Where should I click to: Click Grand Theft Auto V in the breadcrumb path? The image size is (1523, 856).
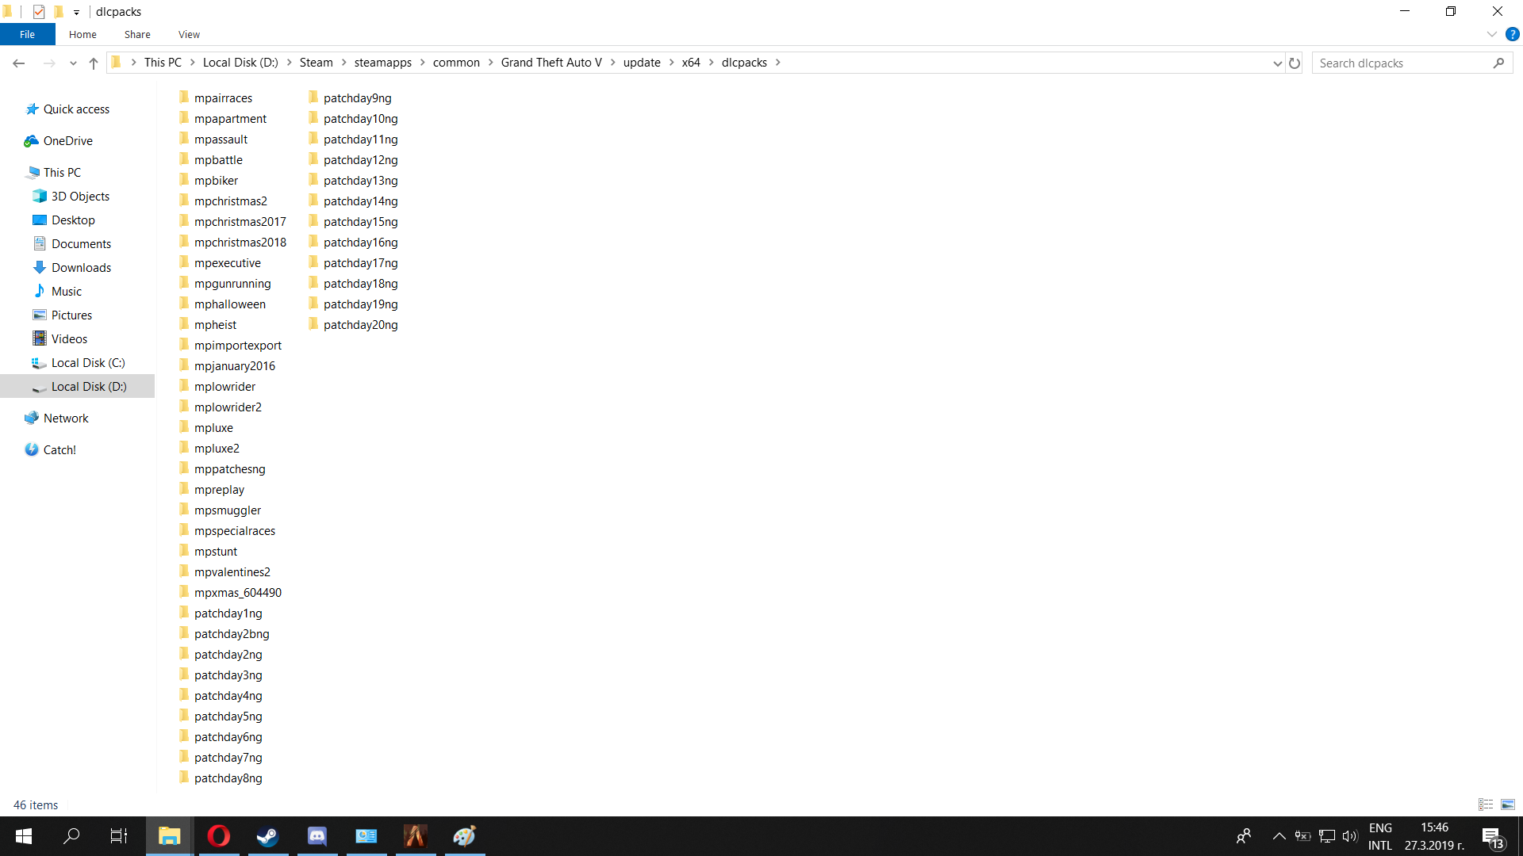(551, 63)
